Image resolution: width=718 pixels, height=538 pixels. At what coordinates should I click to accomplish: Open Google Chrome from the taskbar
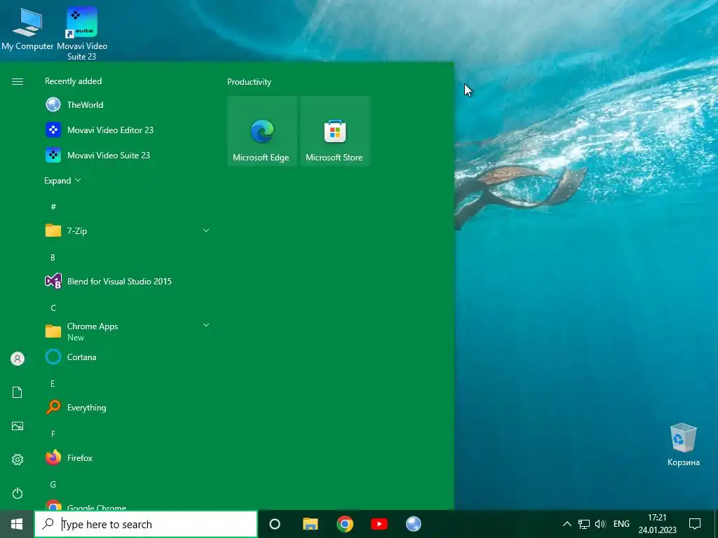[345, 524]
